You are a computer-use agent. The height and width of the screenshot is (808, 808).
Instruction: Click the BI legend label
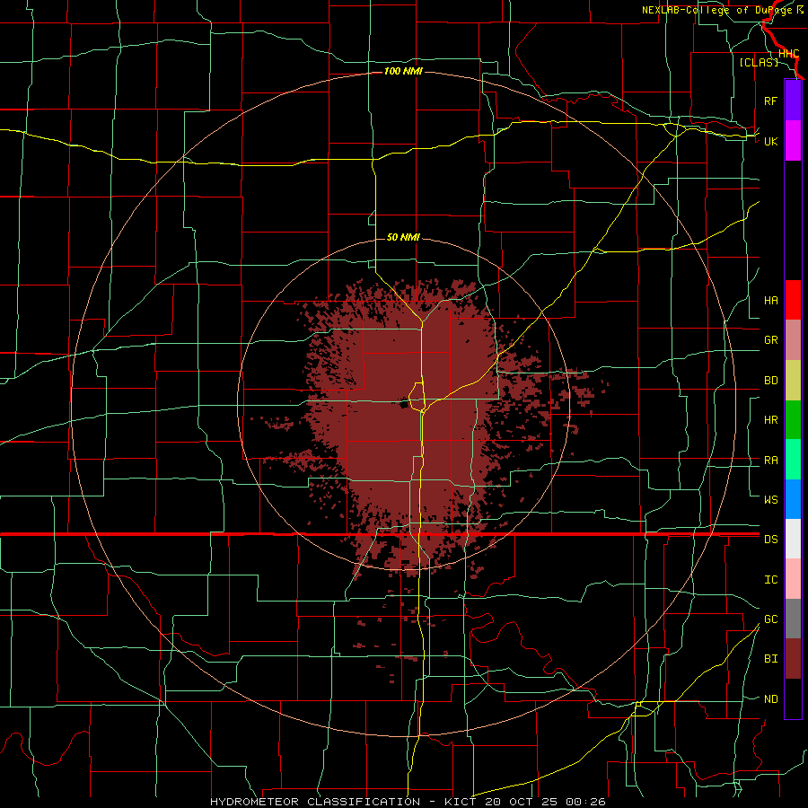771,659
